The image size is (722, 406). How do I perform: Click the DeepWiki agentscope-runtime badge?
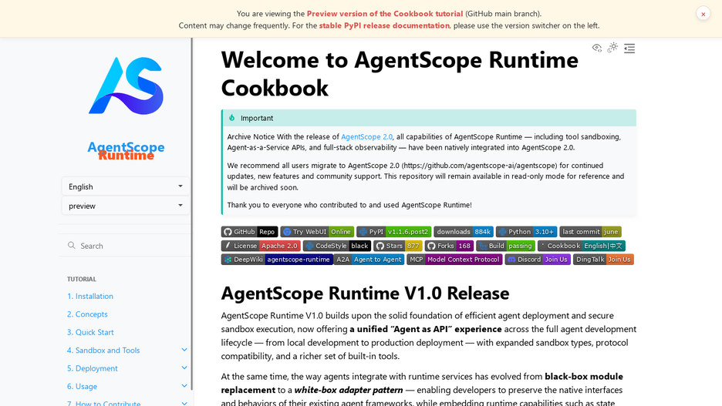(x=277, y=260)
